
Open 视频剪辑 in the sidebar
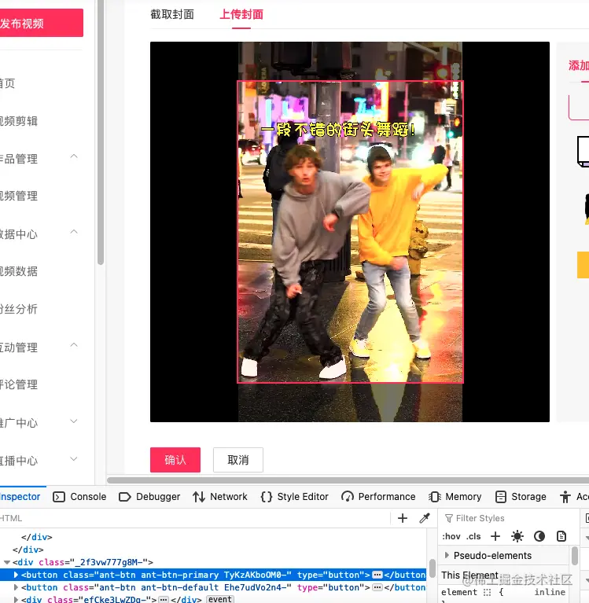pos(18,121)
